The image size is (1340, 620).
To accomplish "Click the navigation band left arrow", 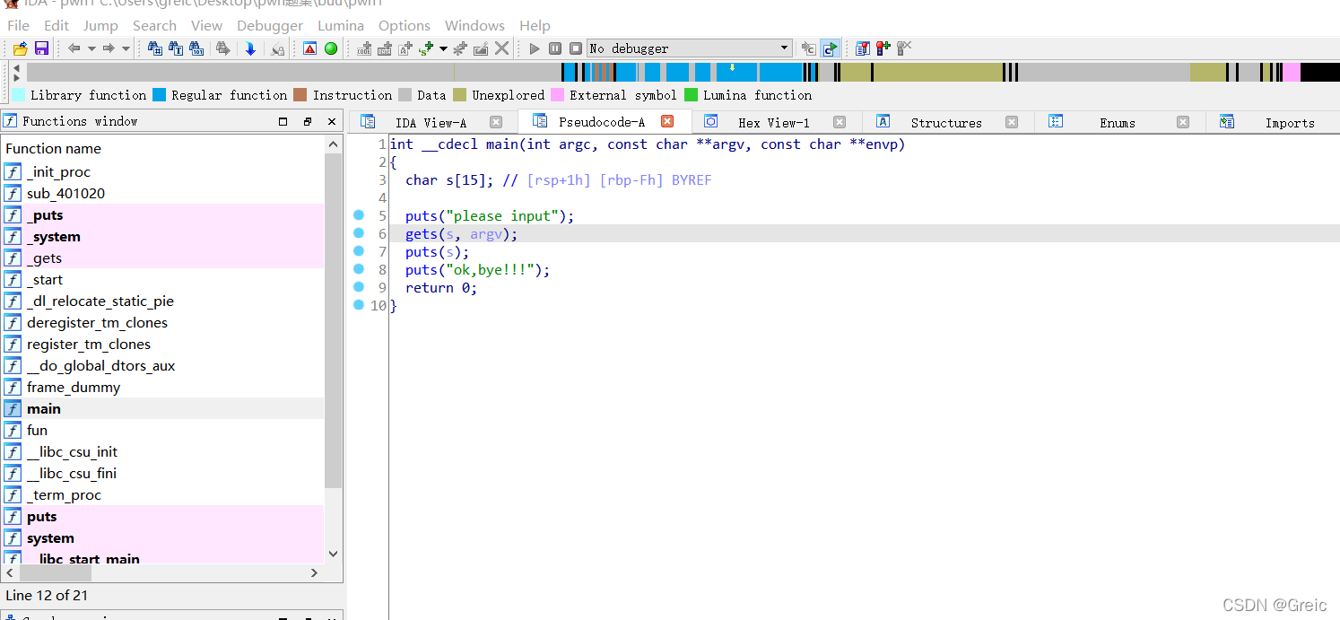I will 16,67.
